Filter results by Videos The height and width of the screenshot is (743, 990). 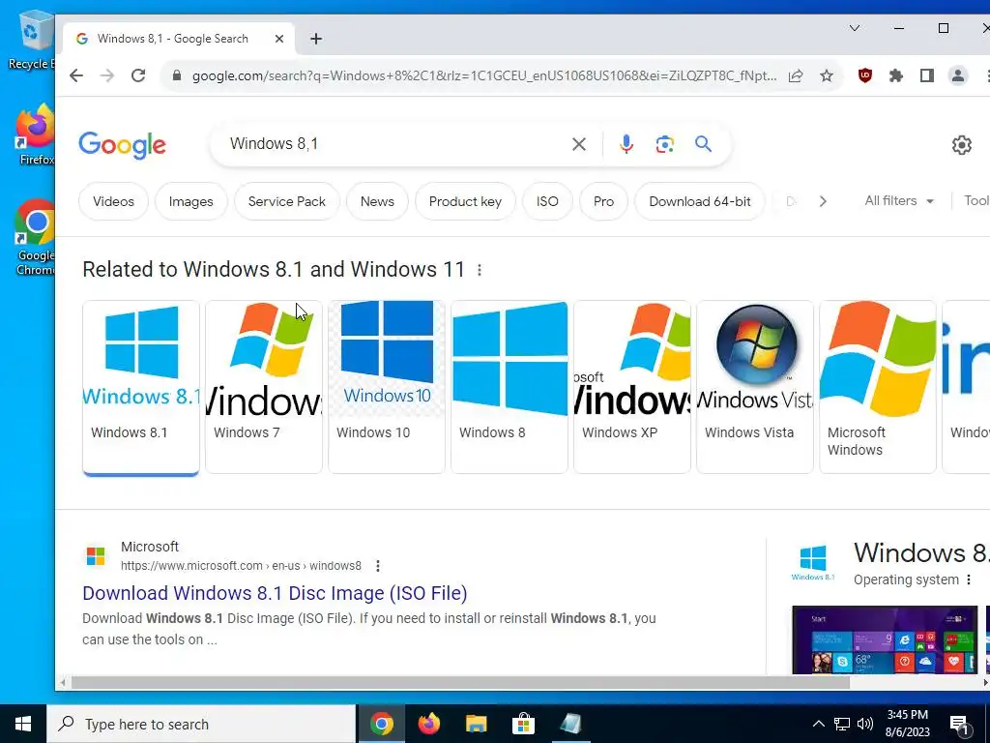[114, 201]
